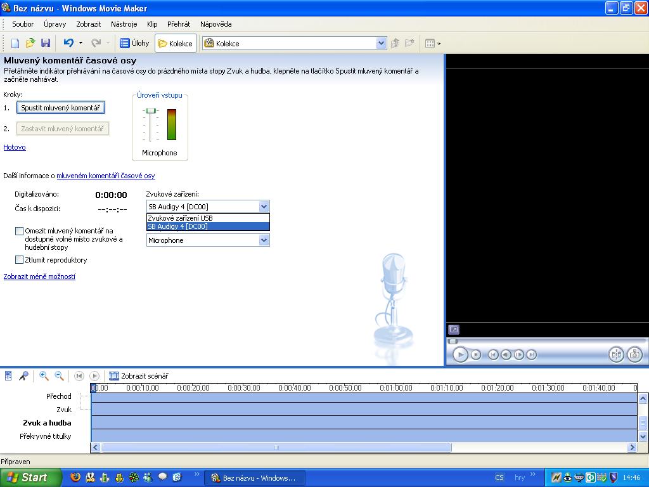The width and height of the screenshot is (649, 487).
Task: Open the Soubor menu
Action: [23, 24]
